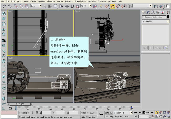Open the Modifiers menu
Screen dimensions: 171x119
[41, 1]
